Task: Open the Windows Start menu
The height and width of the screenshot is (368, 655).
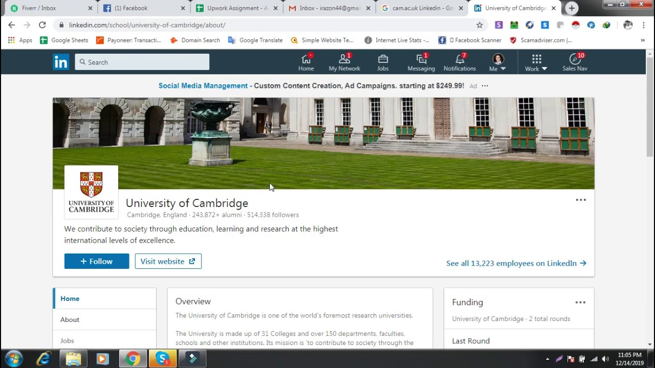Action: [x=14, y=359]
